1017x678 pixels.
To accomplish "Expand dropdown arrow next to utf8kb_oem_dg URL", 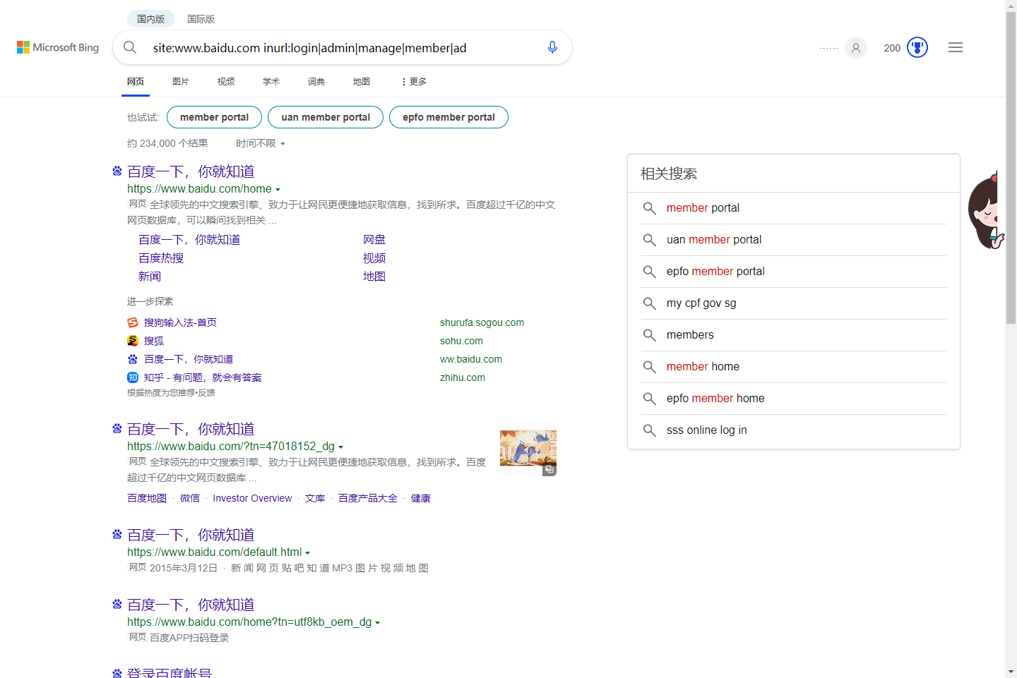I will tap(377, 623).
